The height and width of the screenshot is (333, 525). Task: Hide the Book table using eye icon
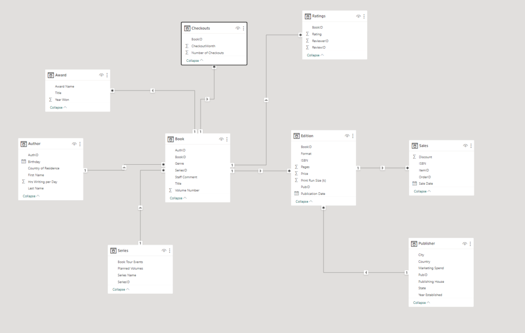tap(221, 139)
